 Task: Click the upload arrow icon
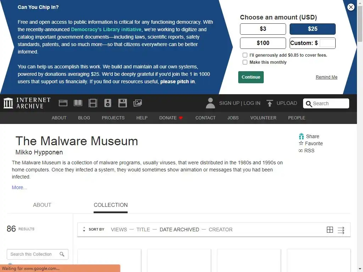click(x=269, y=103)
